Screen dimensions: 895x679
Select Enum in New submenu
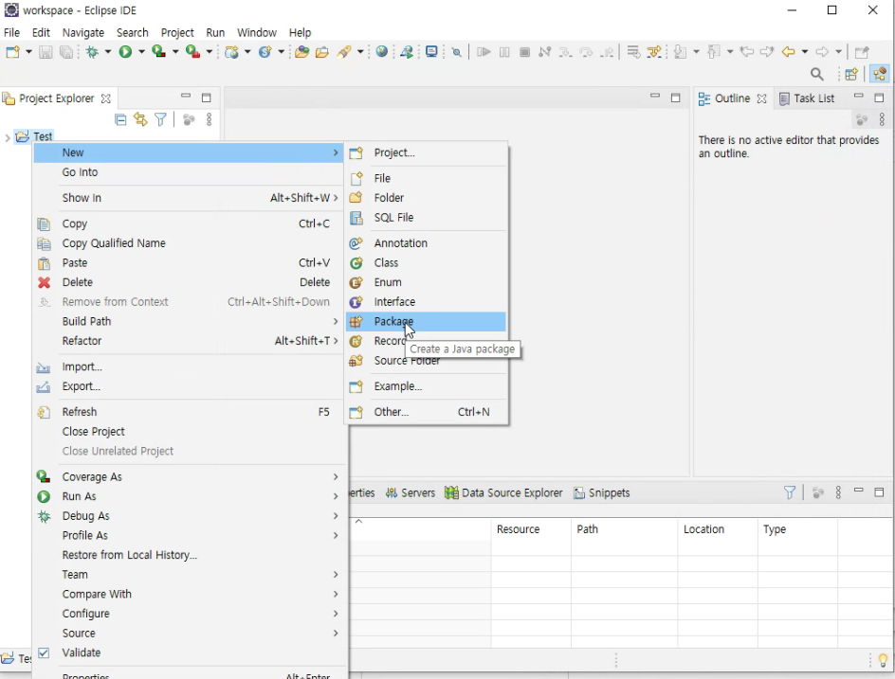tap(426, 282)
